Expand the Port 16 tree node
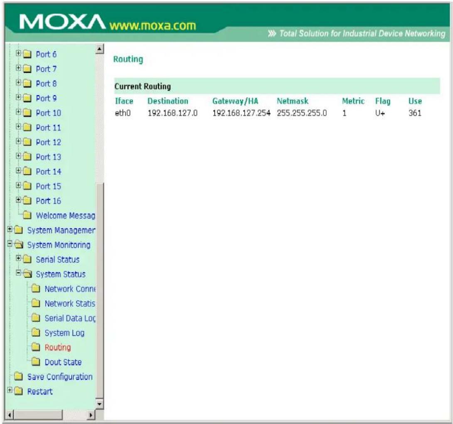Screen dimensions: 453x424 tap(18, 200)
